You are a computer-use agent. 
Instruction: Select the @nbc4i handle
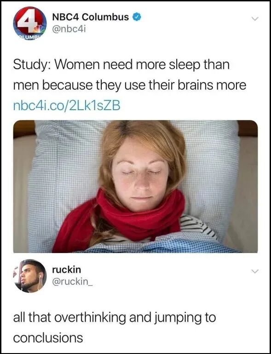[x=69, y=29]
